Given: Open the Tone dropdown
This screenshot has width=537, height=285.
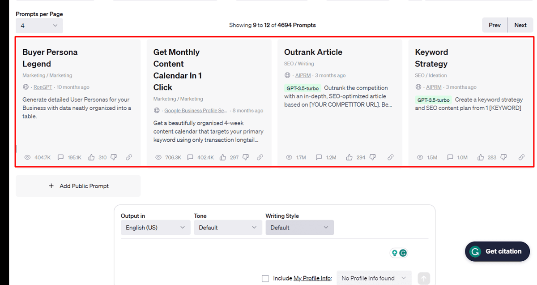Looking at the screenshot, I should (228, 228).
